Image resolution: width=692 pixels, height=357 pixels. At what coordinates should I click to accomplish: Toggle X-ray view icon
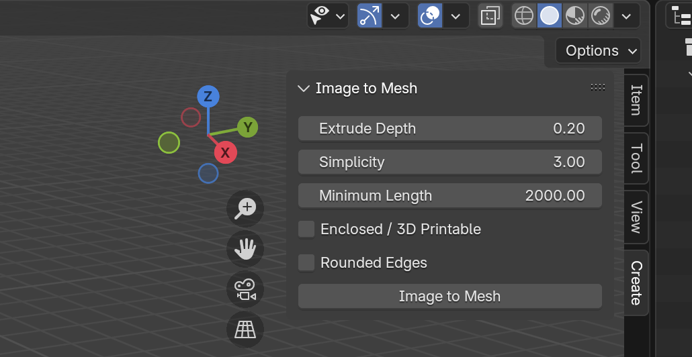point(490,16)
